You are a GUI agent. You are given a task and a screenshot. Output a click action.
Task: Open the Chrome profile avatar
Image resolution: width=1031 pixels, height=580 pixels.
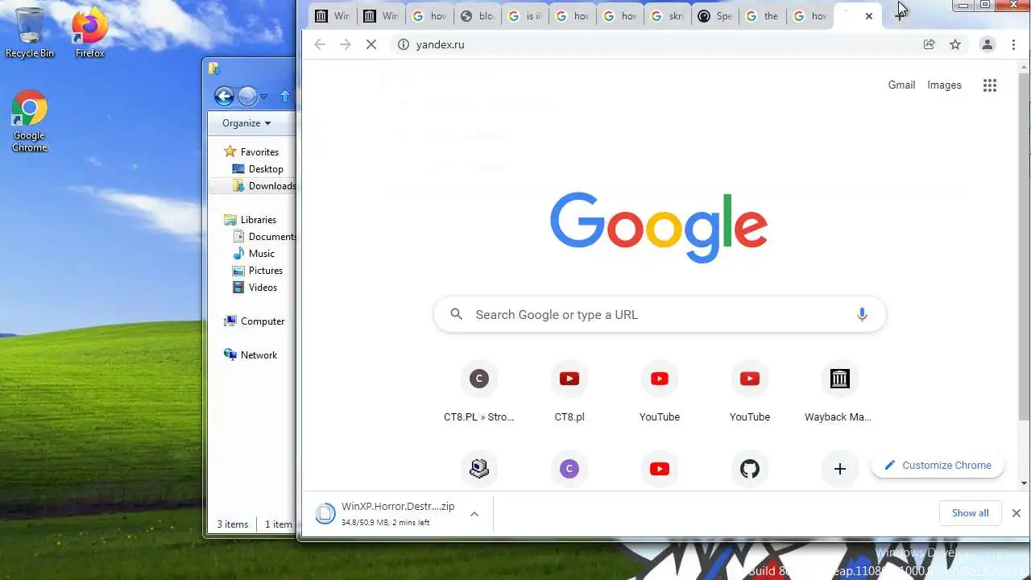click(x=987, y=44)
